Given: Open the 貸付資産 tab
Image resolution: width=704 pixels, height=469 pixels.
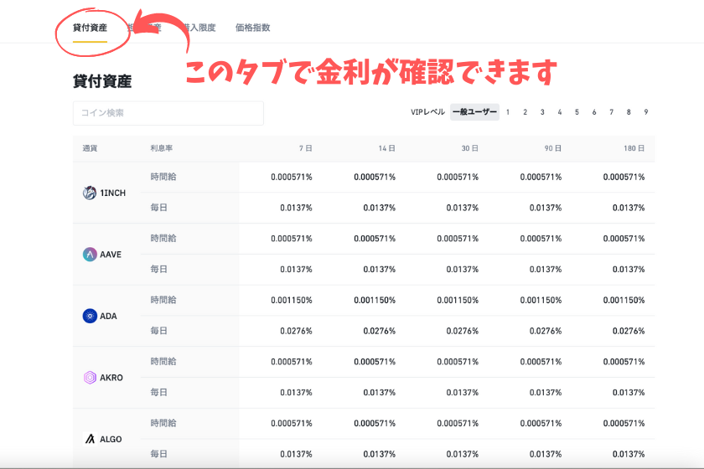Looking at the screenshot, I should pyautogui.click(x=90, y=28).
